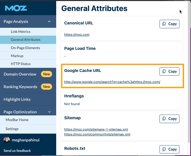This screenshot has width=191, height=156.
Task: Collapse the Page Analysis section
Action: pos(49,22)
